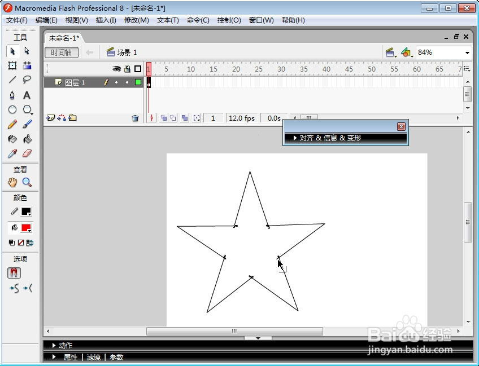Delete layer with trash icon
This screenshot has height=366, width=479.
pyautogui.click(x=136, y=118)
